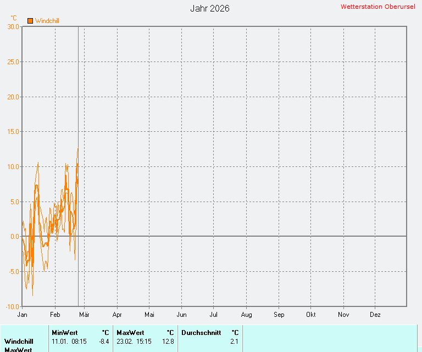Click the Dez month axis label
Image resolution: width=422 pixels, height=352 pixels.
pyautogui.click(x=375, y=315)
